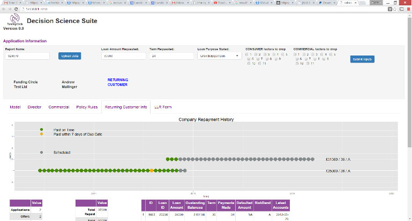Close the active browser tab with its X
Viewport: 412px width, 221px height.
(356, 3)
